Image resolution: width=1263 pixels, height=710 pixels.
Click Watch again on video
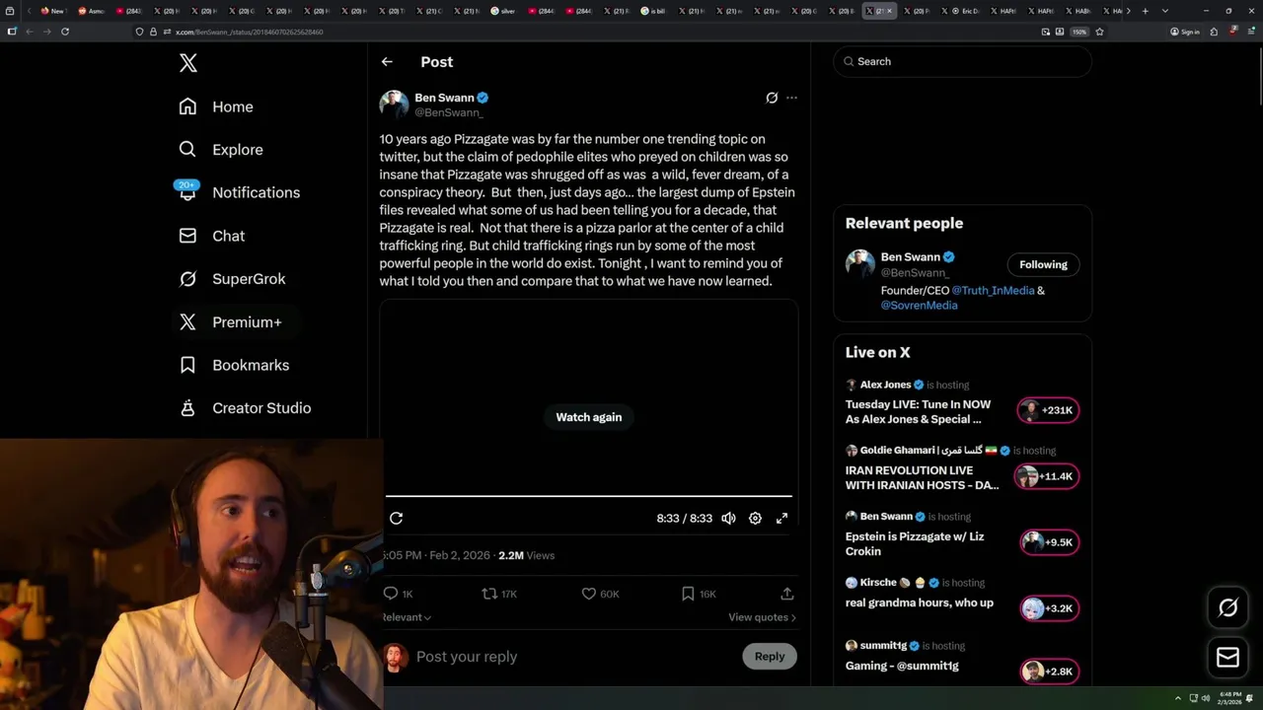point(589,417)
